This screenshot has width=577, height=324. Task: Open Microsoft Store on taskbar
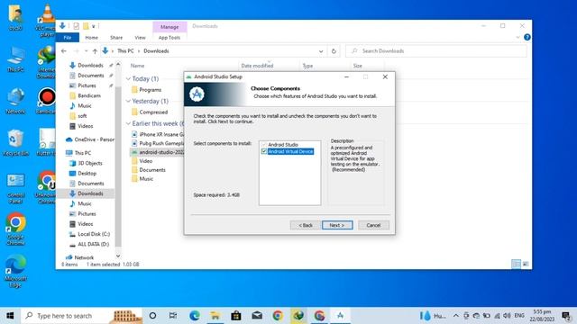point(236,316)
